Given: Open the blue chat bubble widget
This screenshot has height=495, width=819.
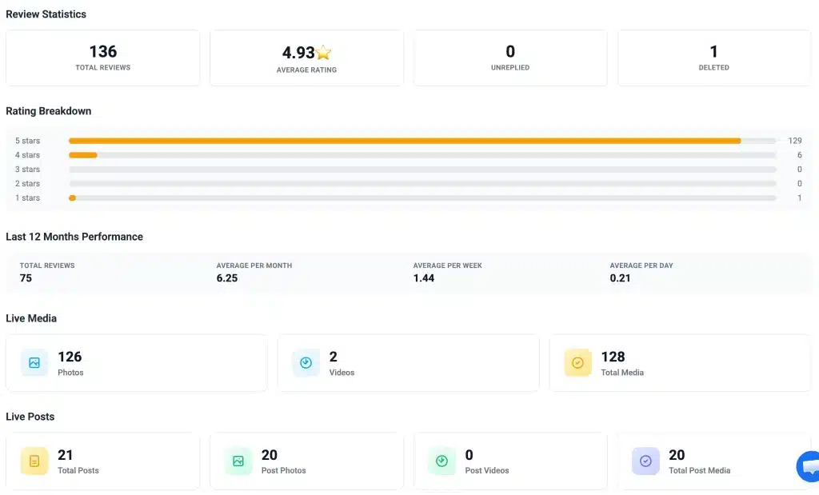Looking at the screenshot, I should 809,466.
